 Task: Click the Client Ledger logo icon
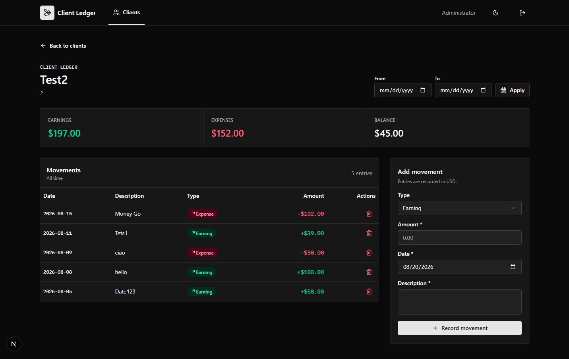point(47,13)
